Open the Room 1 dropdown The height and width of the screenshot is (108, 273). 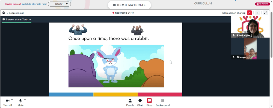(x=59, y=4)
